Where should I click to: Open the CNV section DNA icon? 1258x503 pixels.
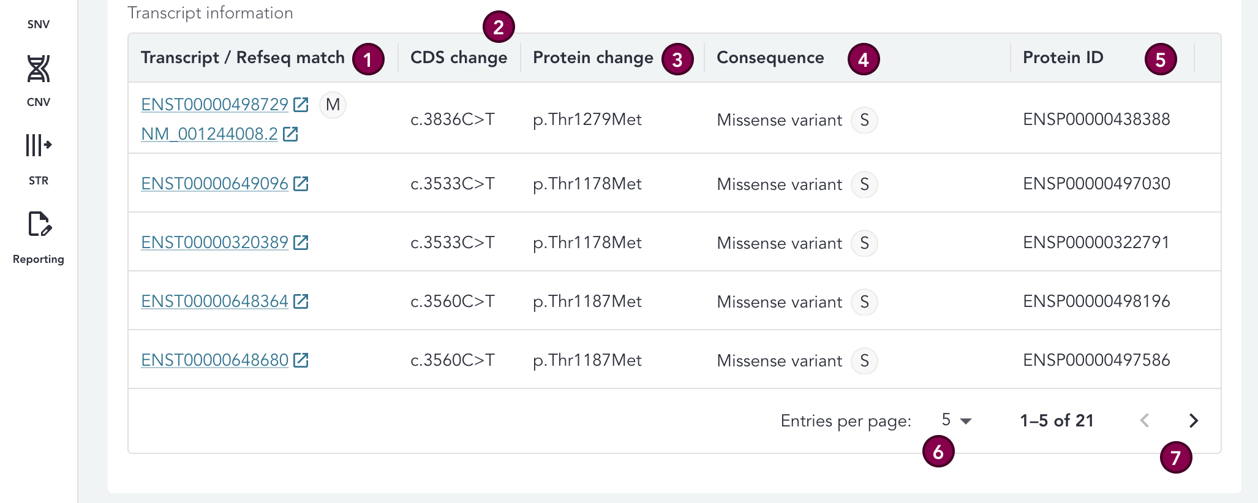38,69
